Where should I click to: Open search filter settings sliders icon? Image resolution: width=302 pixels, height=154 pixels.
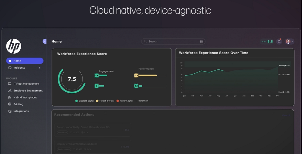point(202,42)
